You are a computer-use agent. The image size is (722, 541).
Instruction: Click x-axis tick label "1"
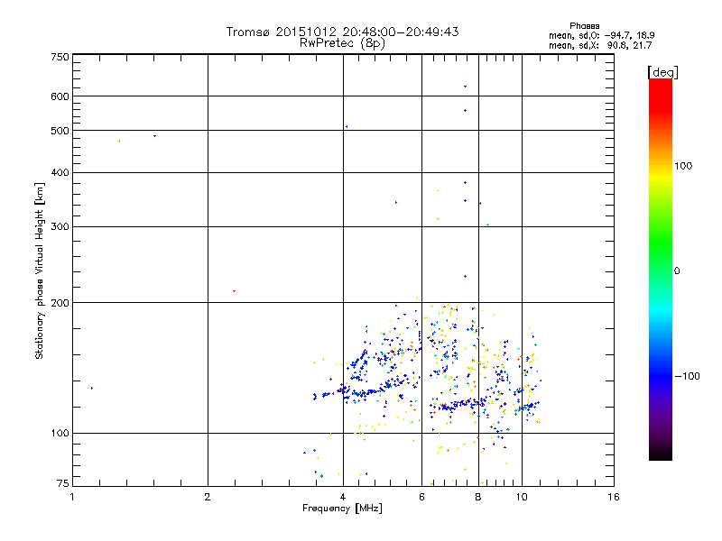pyautogui.click(x=72, y=497)
